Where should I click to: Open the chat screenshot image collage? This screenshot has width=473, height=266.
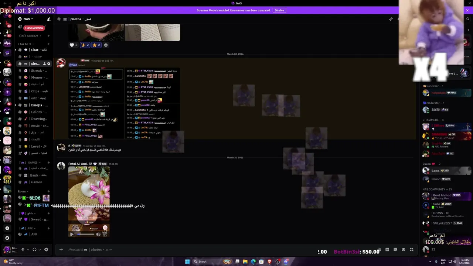pyautogui.click(x=125, y=103)
